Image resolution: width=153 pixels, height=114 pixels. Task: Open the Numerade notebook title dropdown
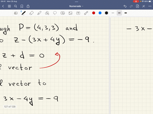(76, 6)
